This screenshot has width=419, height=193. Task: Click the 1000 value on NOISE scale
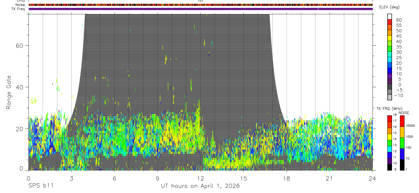coord(410,136)
